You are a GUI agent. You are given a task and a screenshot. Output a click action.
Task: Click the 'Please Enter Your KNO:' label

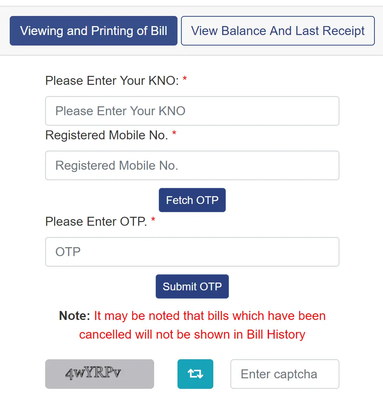coord(112,81)
